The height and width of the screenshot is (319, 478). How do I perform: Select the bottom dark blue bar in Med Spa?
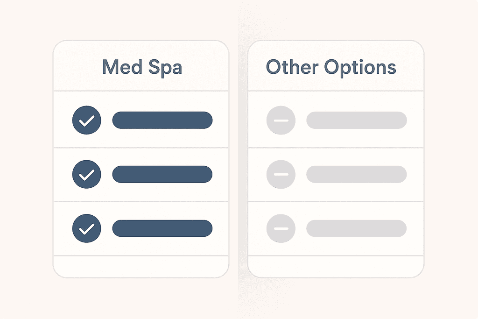click(162, 228)
